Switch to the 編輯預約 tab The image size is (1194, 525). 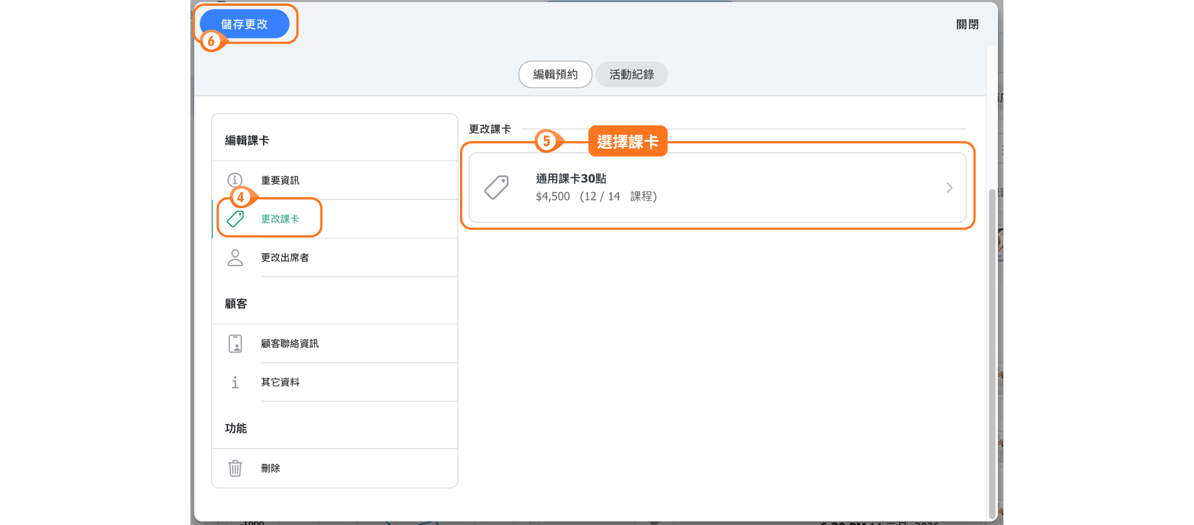click(555, 75)
